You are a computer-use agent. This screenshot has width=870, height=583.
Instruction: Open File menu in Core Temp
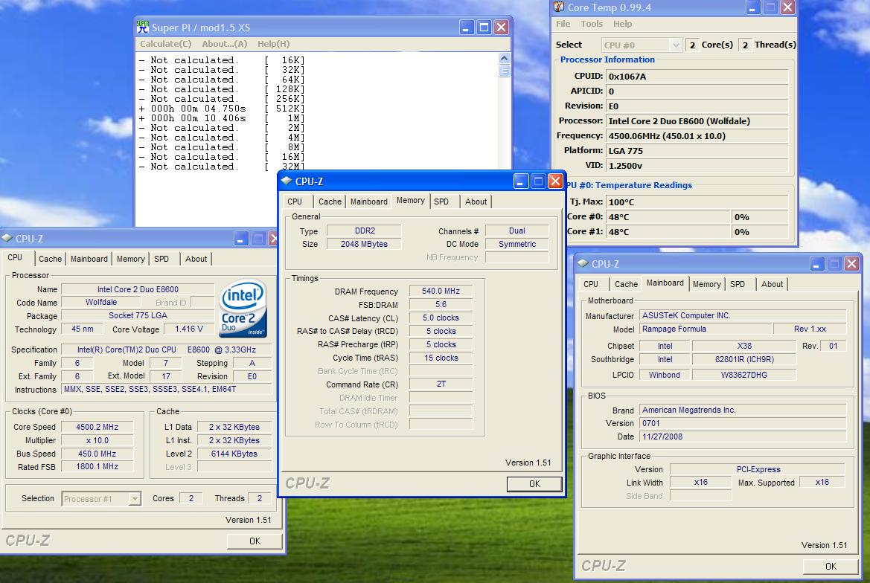click(x=563, y=24)
